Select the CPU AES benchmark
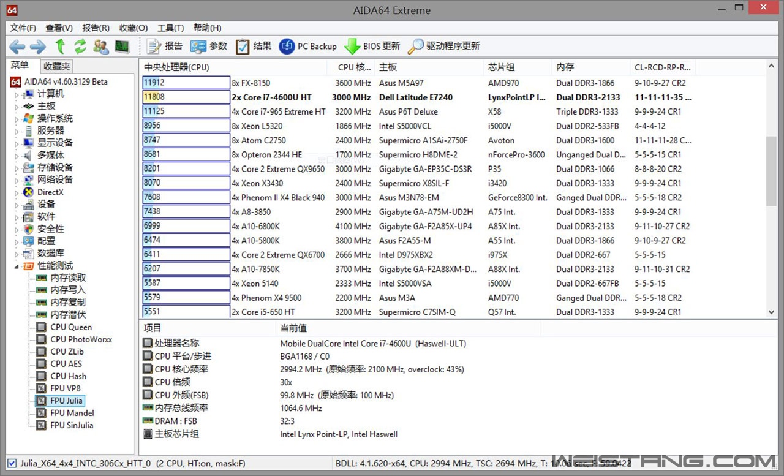 click(66, 364)
